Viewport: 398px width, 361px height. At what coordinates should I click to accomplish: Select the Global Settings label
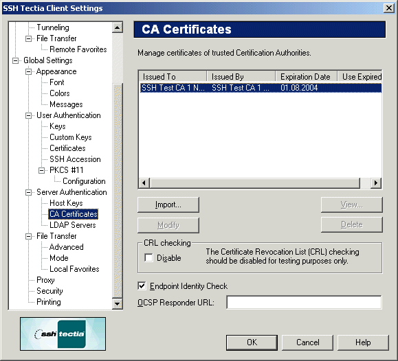click(48, 60)
